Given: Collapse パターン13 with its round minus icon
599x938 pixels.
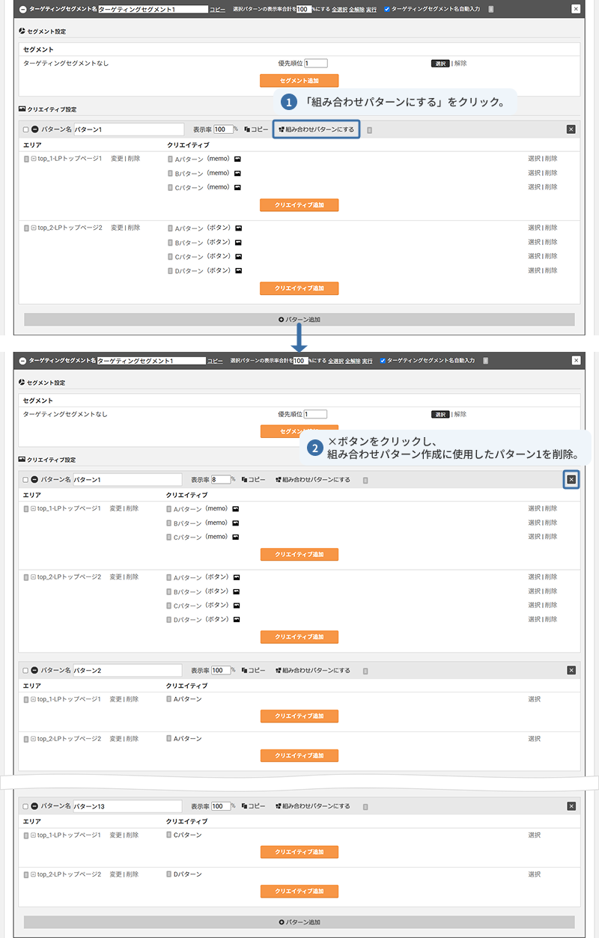Looking at the screenshot, I should [34, 806].
